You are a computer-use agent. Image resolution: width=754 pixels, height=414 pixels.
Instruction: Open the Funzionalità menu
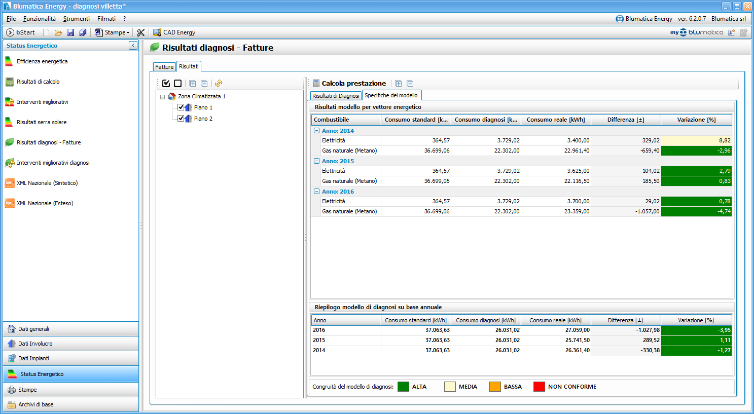[x=40, y=19]
